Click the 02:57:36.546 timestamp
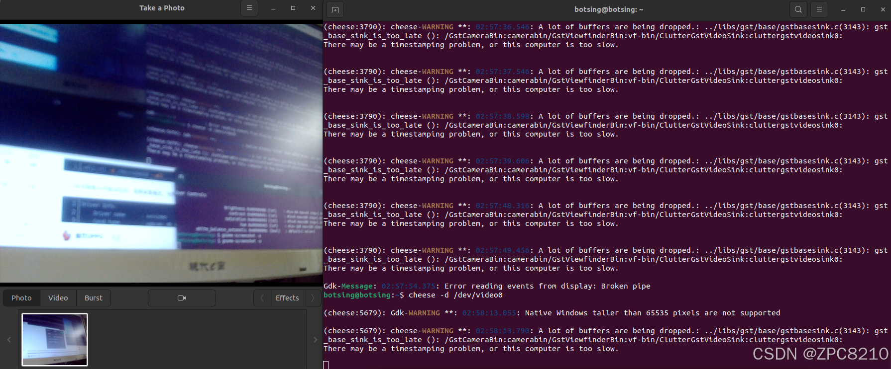 (x=503, y=27)
